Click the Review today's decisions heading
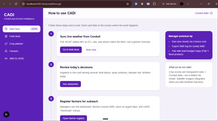 coord(76,67)
